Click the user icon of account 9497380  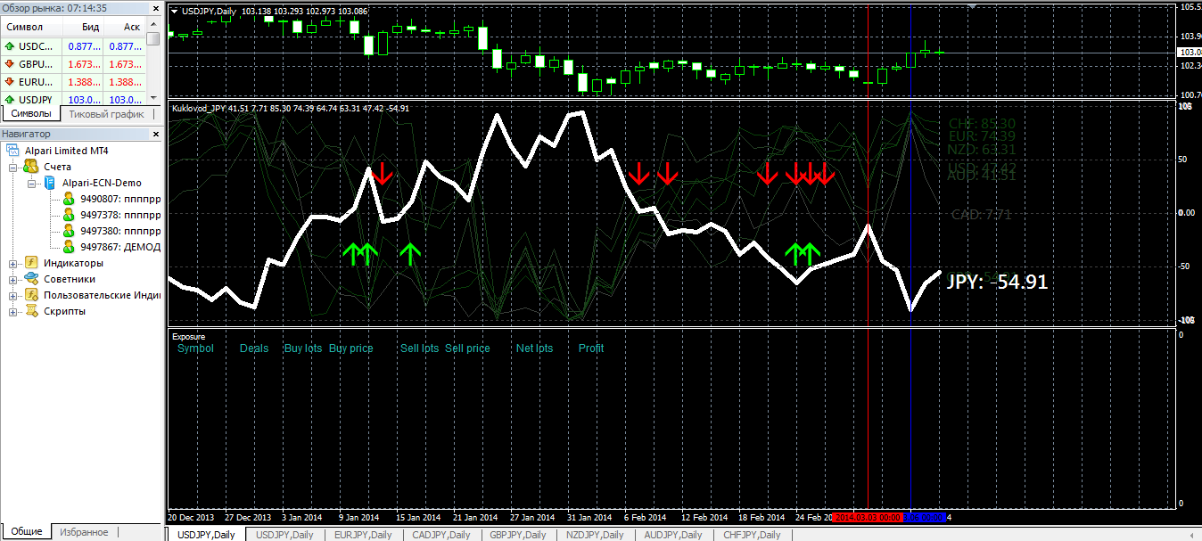(68, 231)
